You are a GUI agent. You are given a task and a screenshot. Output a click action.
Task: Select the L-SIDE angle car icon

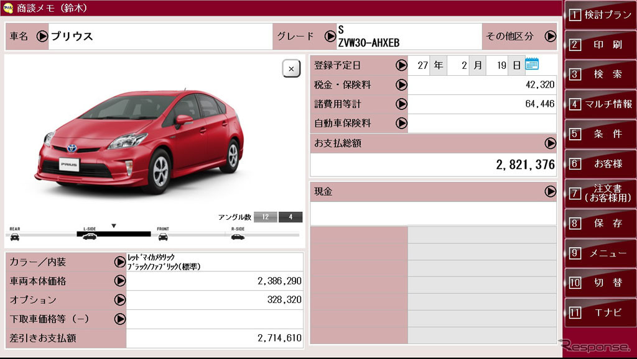point(90,236)
